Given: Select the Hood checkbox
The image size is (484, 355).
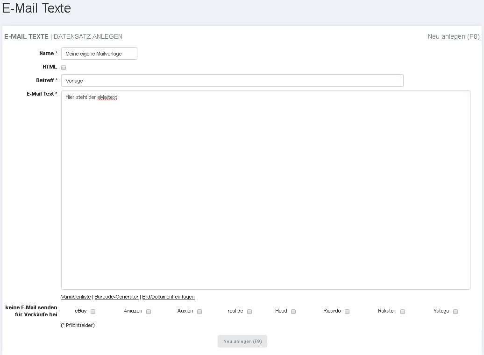Looking at the screenshot, I should click(293, 312).
